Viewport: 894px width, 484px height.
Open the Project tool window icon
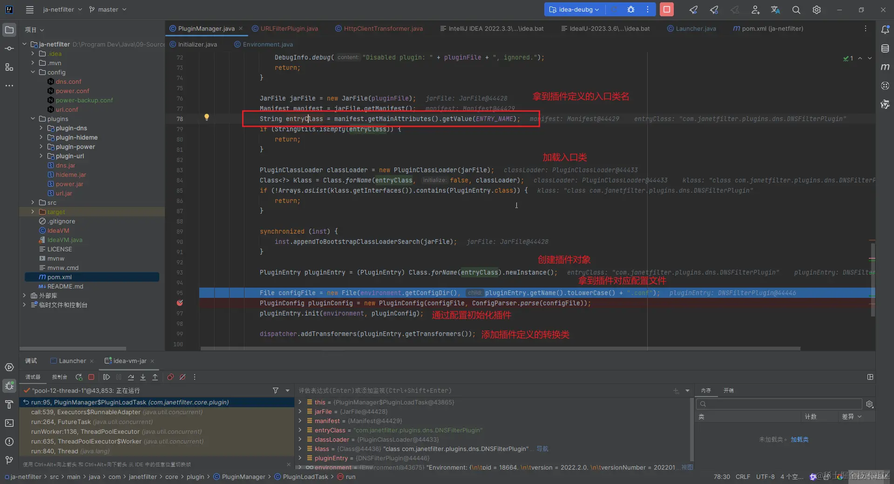tap(9, 30)
